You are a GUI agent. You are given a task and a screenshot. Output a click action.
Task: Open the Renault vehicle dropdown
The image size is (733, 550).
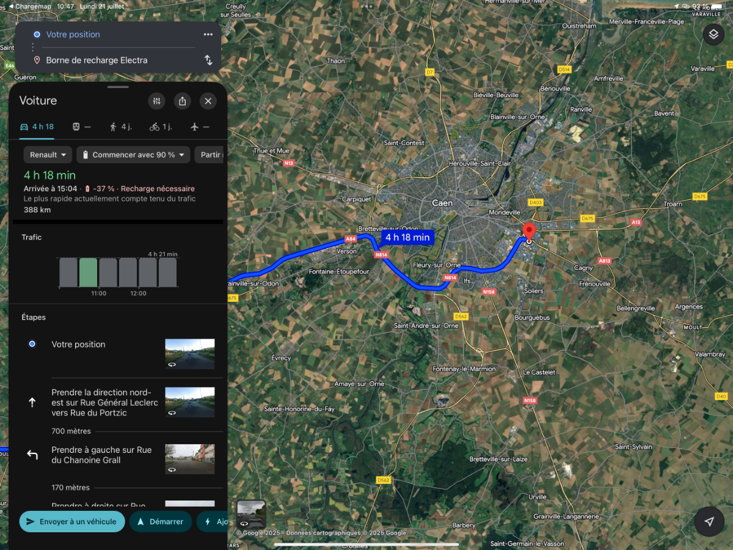pos(48,155)
